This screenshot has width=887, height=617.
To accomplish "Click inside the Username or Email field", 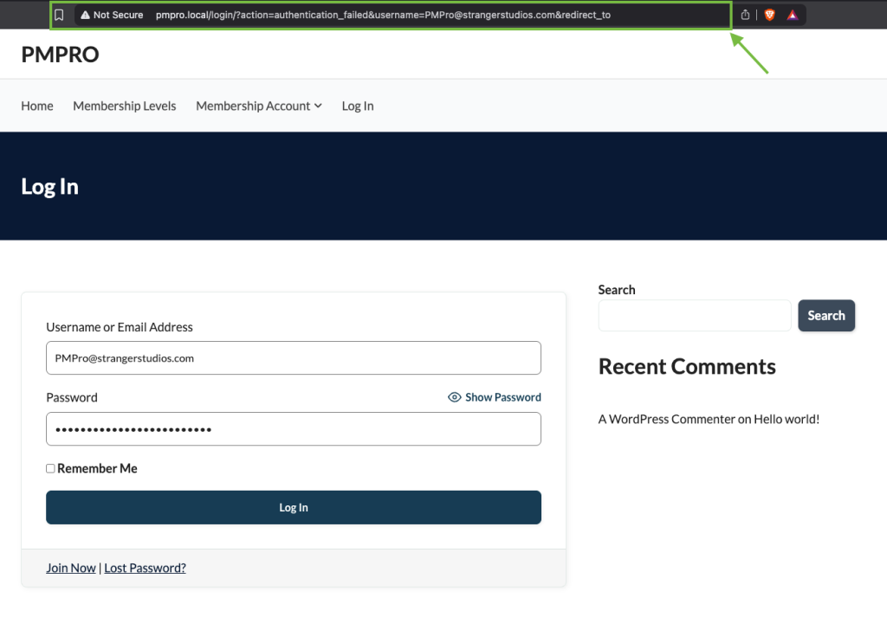I will tap(293, 357).
